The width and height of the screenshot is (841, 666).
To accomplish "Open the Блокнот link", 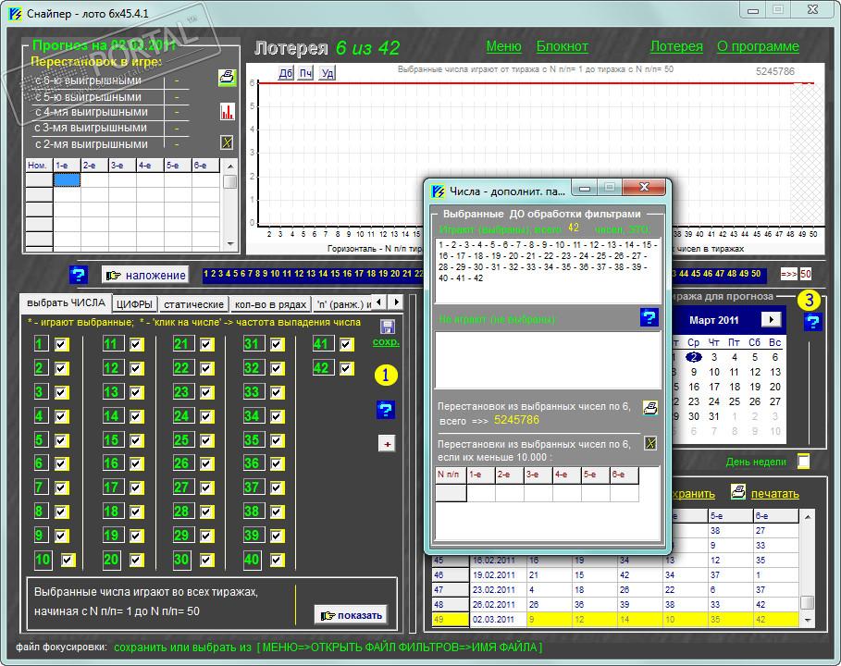I will click(x=563, y=46).
